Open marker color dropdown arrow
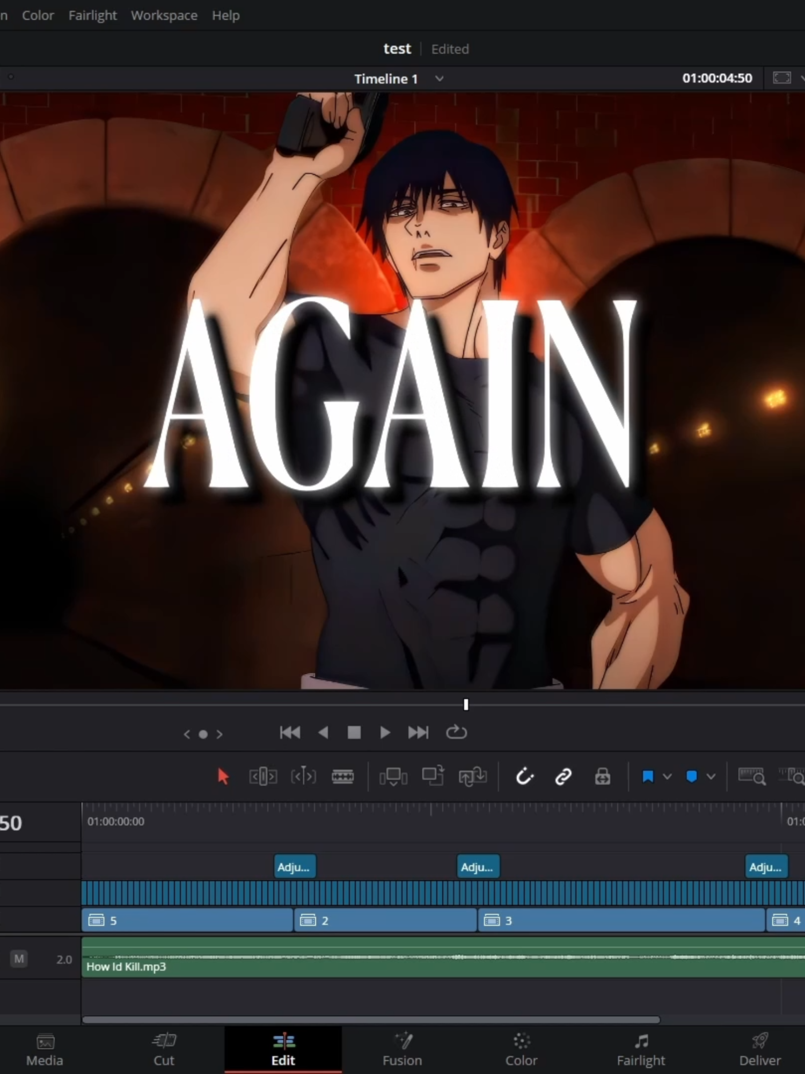Image resolution: width=805 pixels, height=1074 pixels. tap(711, 777)
